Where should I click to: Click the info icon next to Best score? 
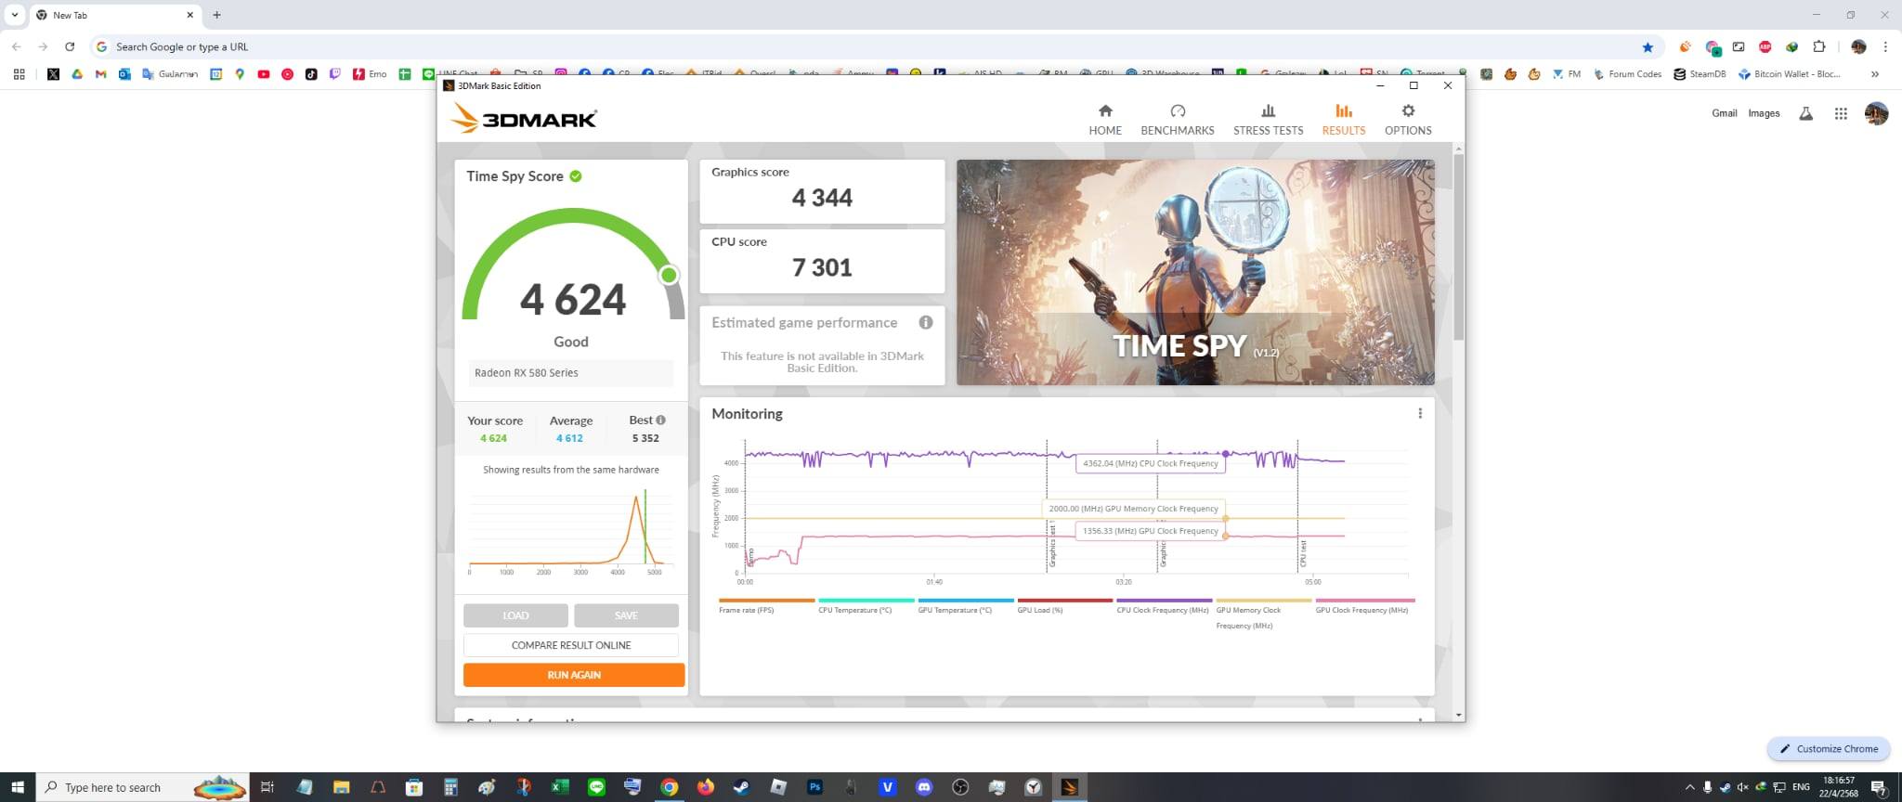point(661,420)
